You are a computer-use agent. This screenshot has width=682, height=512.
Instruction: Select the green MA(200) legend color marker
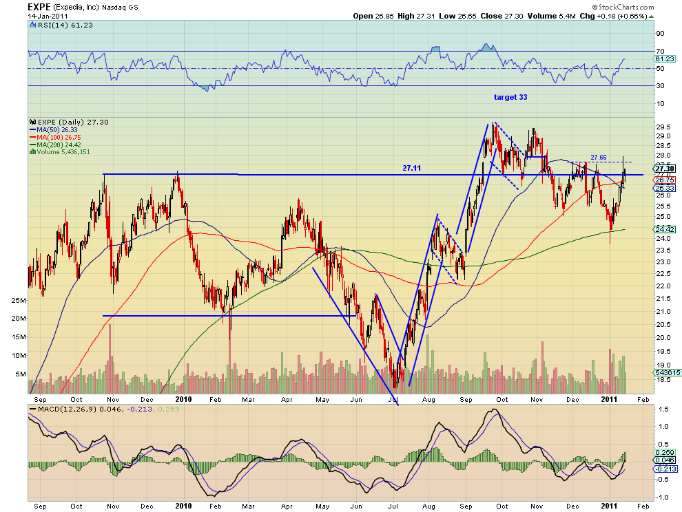pos(32,145)
